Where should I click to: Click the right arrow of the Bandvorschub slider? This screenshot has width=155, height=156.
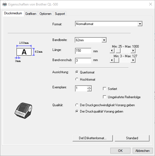tap(133, 60)
